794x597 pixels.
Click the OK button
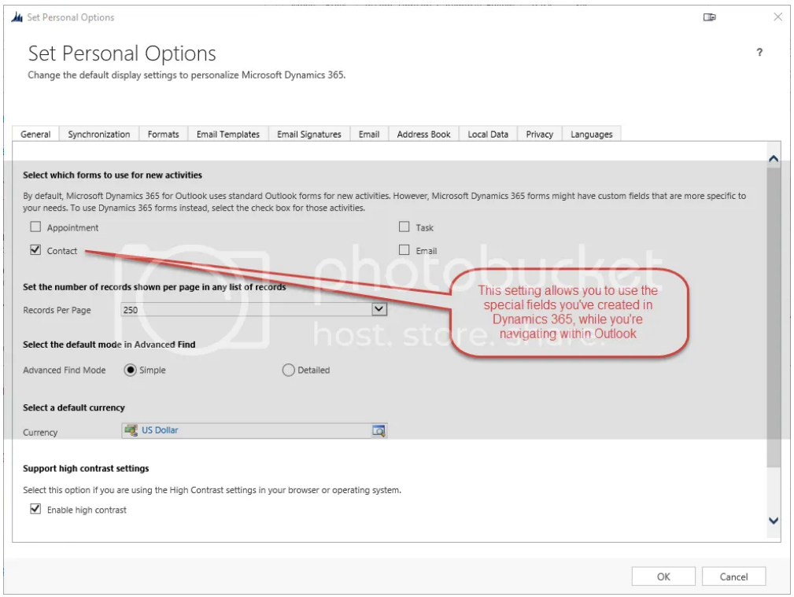663,577
